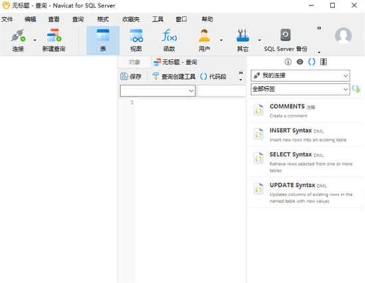Image resolution: width=365 pixels, height=283 pixels.
Task: Open the connection dropdown arrow beside 连接
Action: (x=35, y=40)
